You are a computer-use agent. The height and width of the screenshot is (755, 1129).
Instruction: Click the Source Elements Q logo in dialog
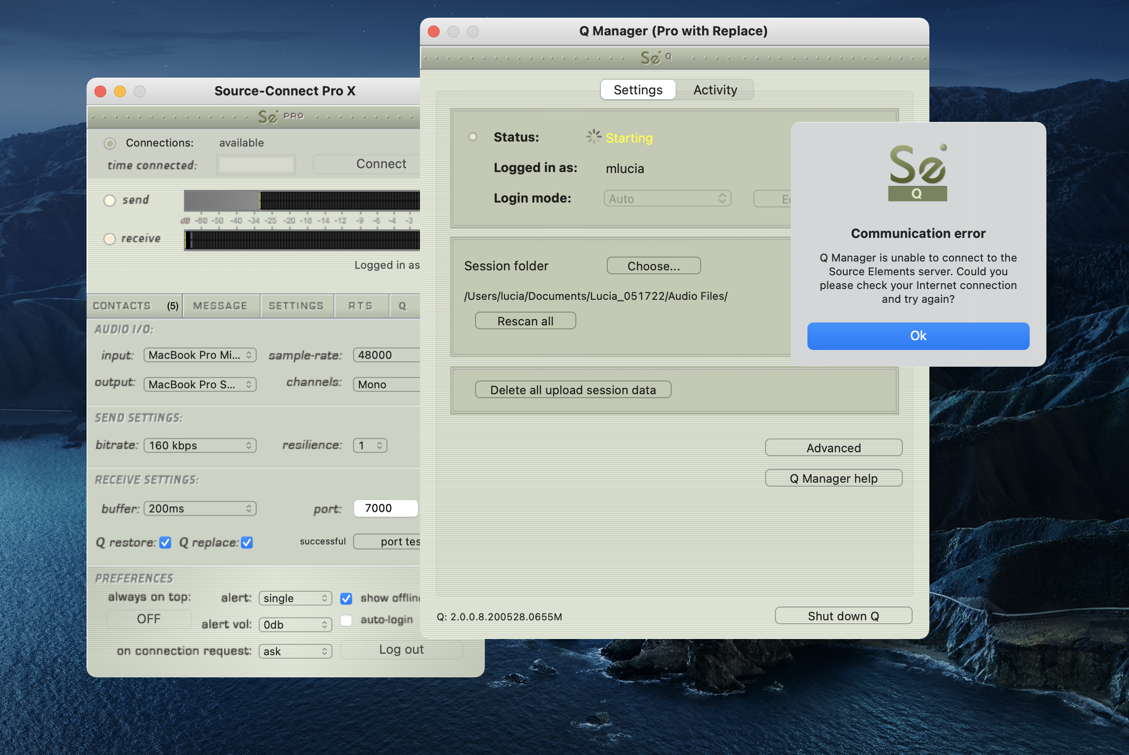918,173
